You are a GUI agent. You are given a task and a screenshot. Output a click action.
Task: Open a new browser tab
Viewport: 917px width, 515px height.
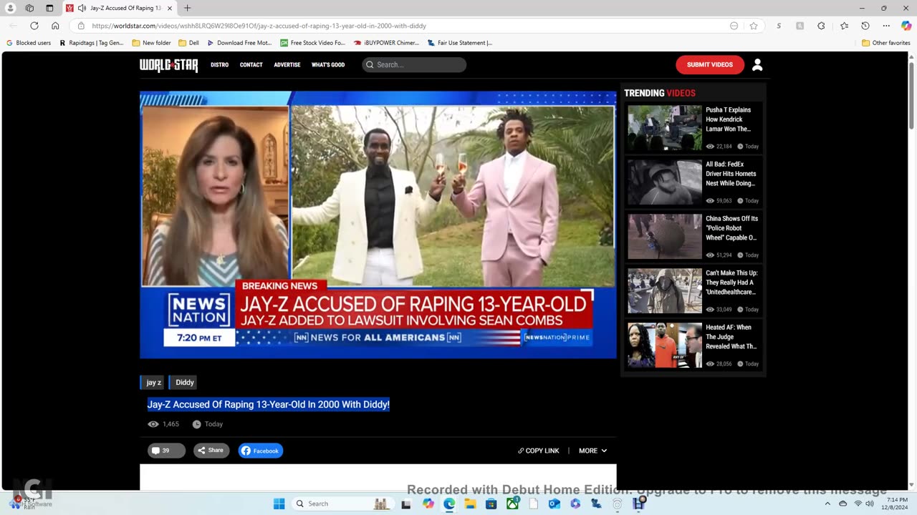pos(187,8)
